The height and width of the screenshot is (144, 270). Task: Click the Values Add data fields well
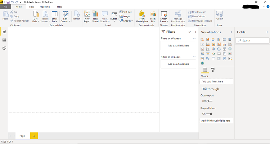[x=216, y=81]
